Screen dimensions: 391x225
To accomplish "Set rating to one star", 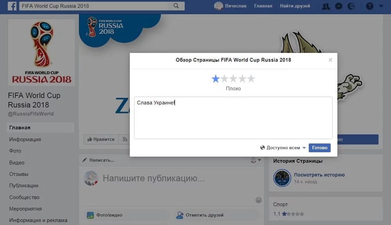I will pyautogui.click(x=215, y=79).
